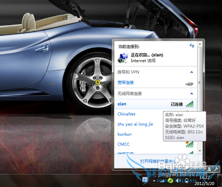This screenshot has height=187, width=222.
Task: Open 打开网络和共享中心 link
Action: point(158,161)
